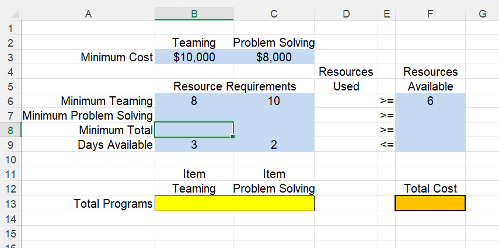Click the fill handle of selected cell B8
499x248 pixels.
[233, 137]
